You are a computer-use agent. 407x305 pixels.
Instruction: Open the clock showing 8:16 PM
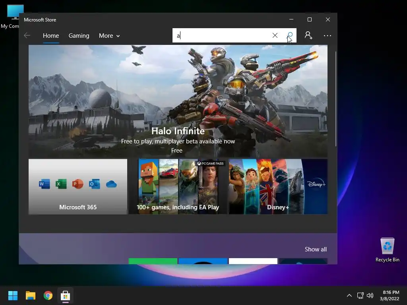coord(390,295)
